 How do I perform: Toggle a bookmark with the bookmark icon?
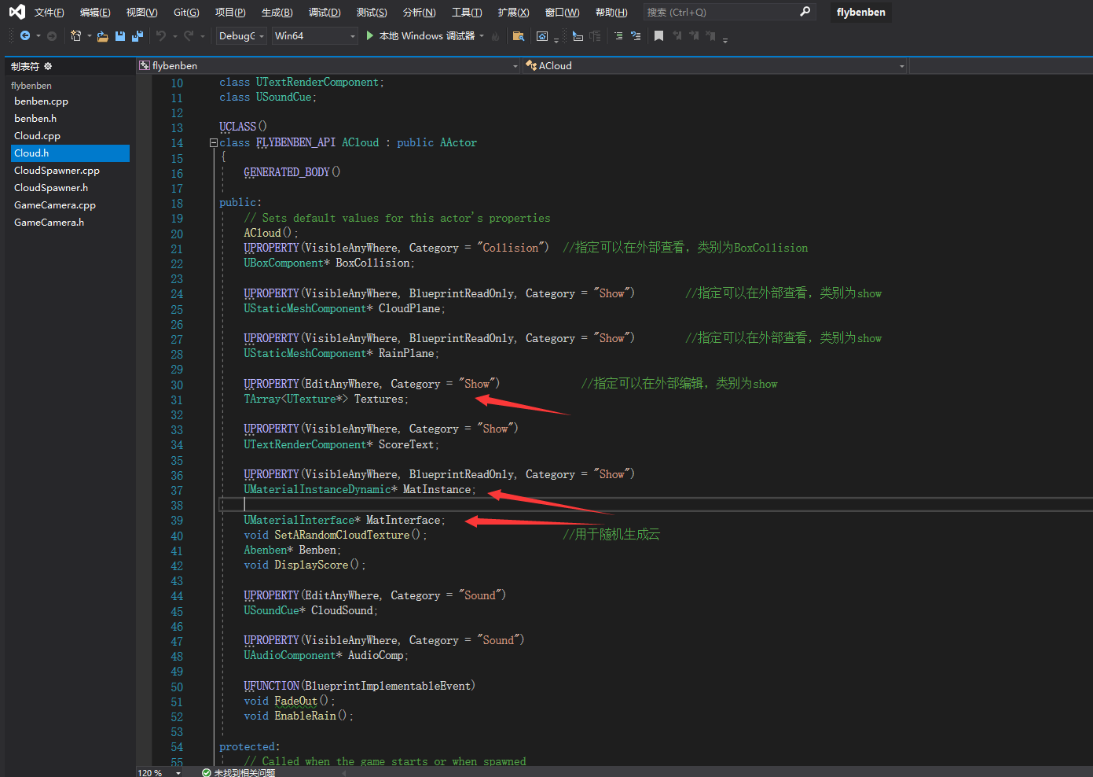(x=658, y=36)
